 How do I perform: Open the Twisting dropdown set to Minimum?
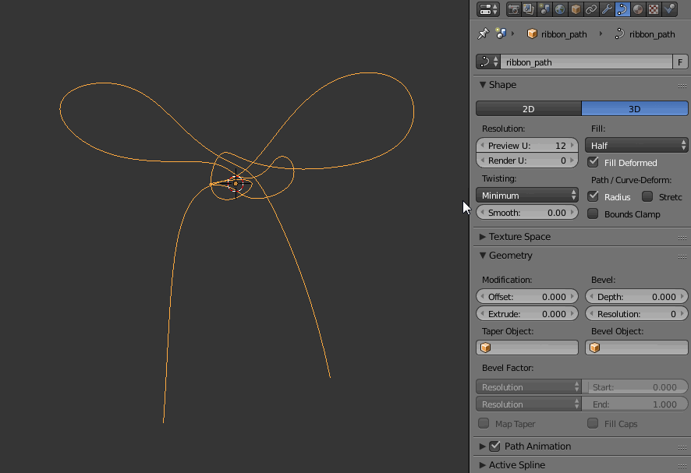[x=527, y=195]
